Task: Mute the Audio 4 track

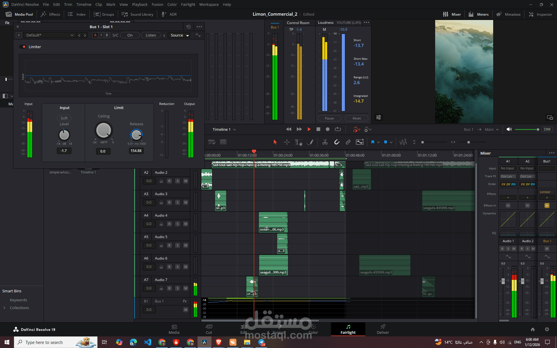Action: pos(186,224)
